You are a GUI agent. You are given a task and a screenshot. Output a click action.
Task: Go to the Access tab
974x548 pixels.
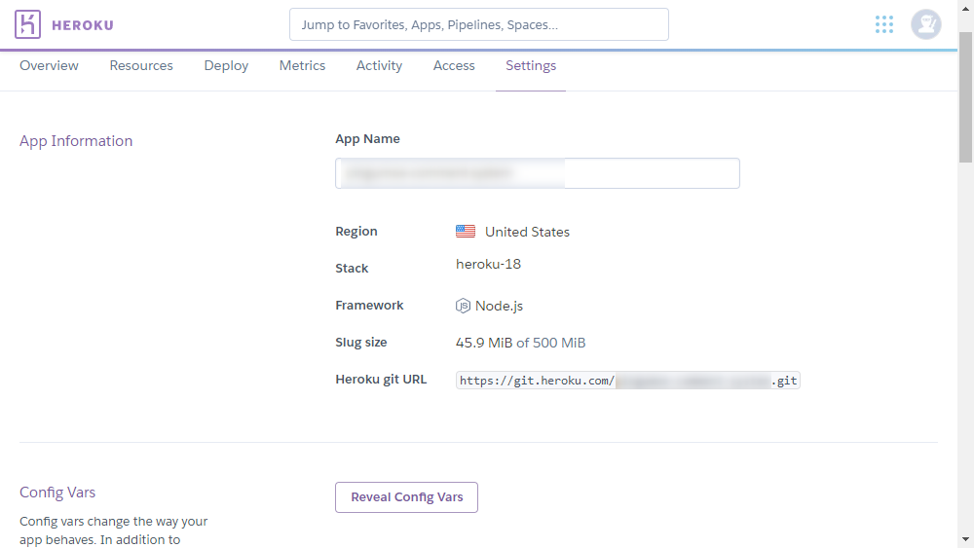(x=454, y=66)
